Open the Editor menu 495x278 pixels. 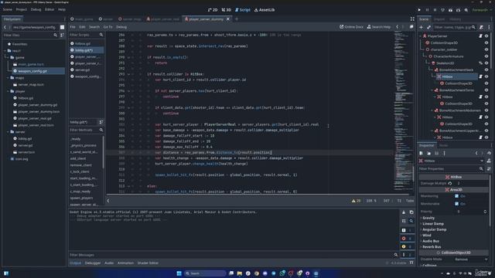click(x=49, y=9)
